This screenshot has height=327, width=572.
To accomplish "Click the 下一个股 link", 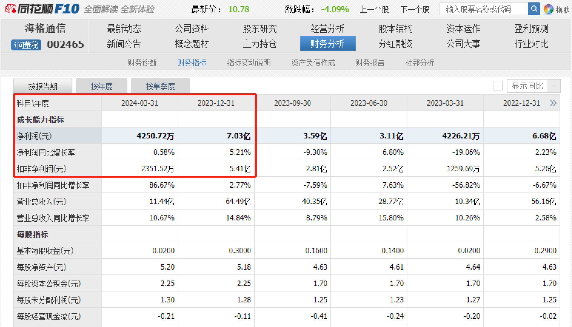I will point(415,9).
